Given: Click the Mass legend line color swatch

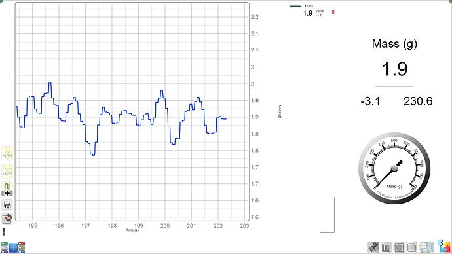Looking at the screenshot, I should tap(295, 6).
